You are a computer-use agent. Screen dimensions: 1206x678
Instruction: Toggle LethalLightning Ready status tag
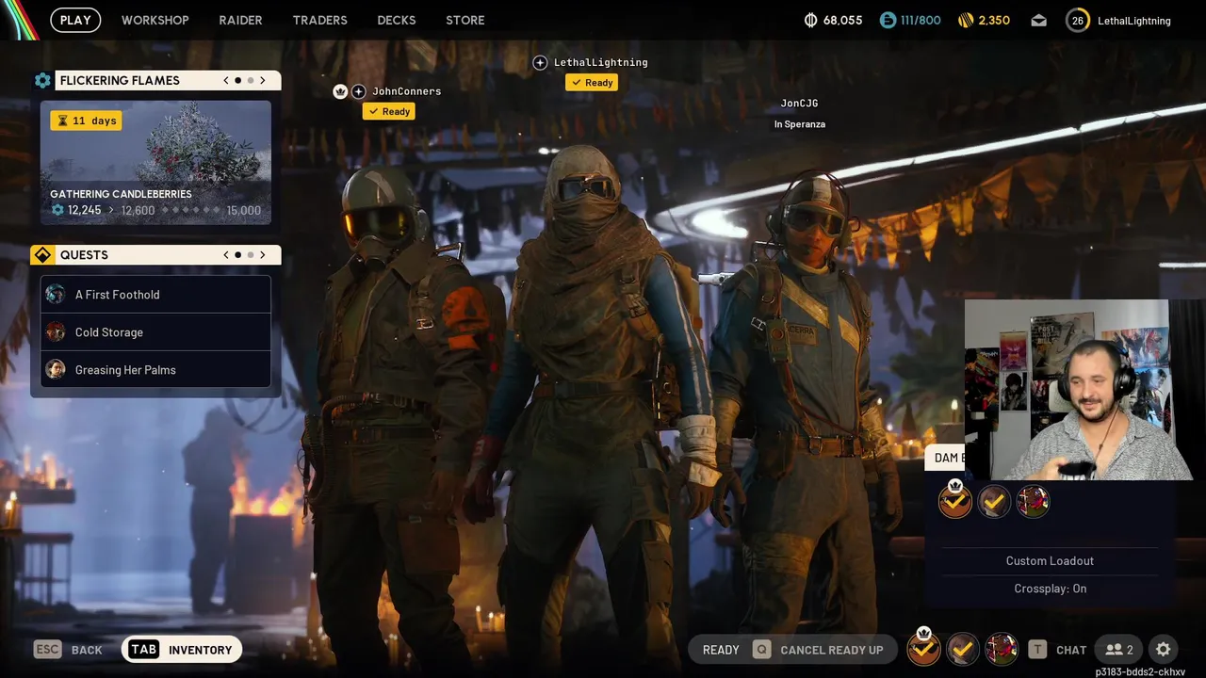click(592, 82)
